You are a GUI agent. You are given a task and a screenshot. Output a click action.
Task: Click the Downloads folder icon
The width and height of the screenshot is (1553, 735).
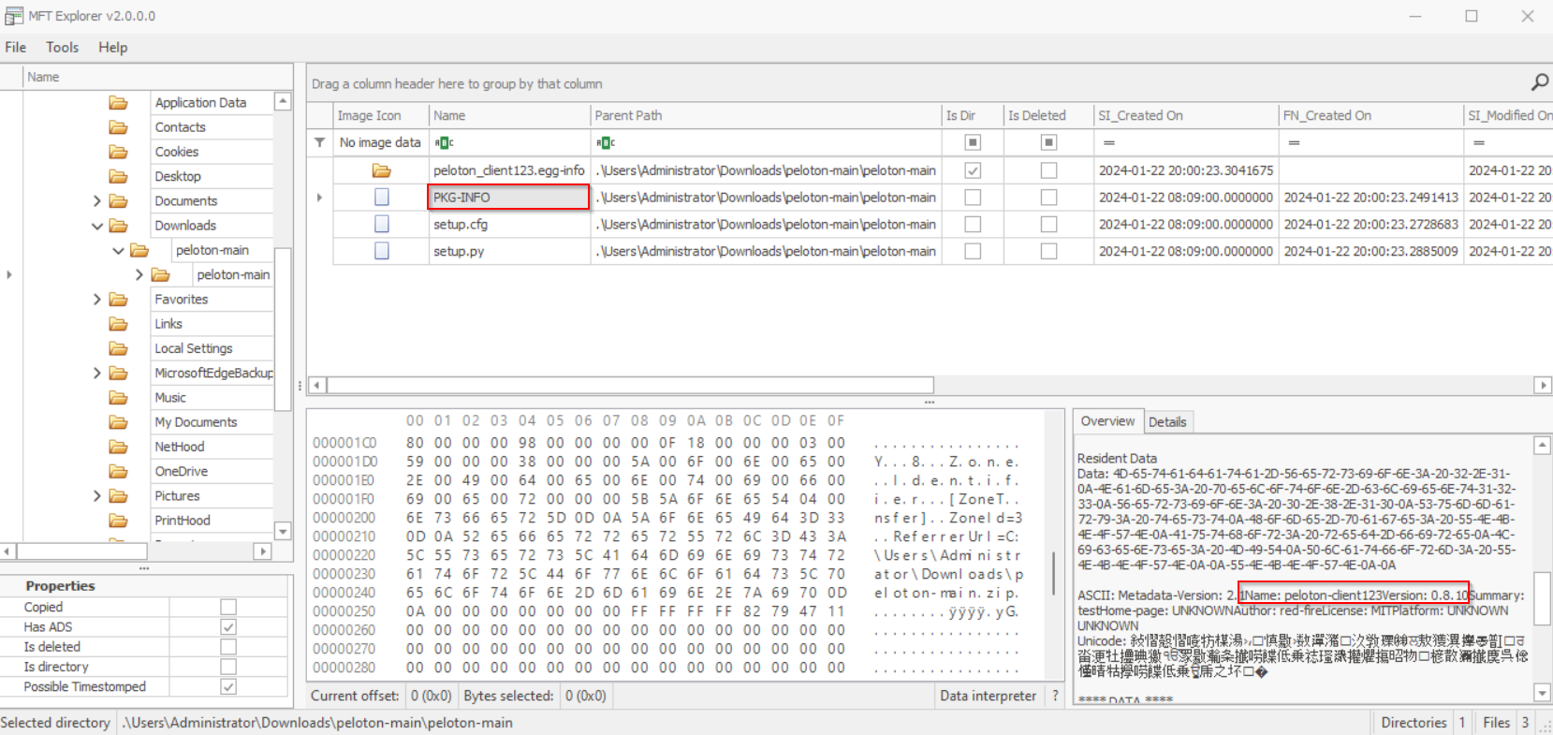point(118,226)
